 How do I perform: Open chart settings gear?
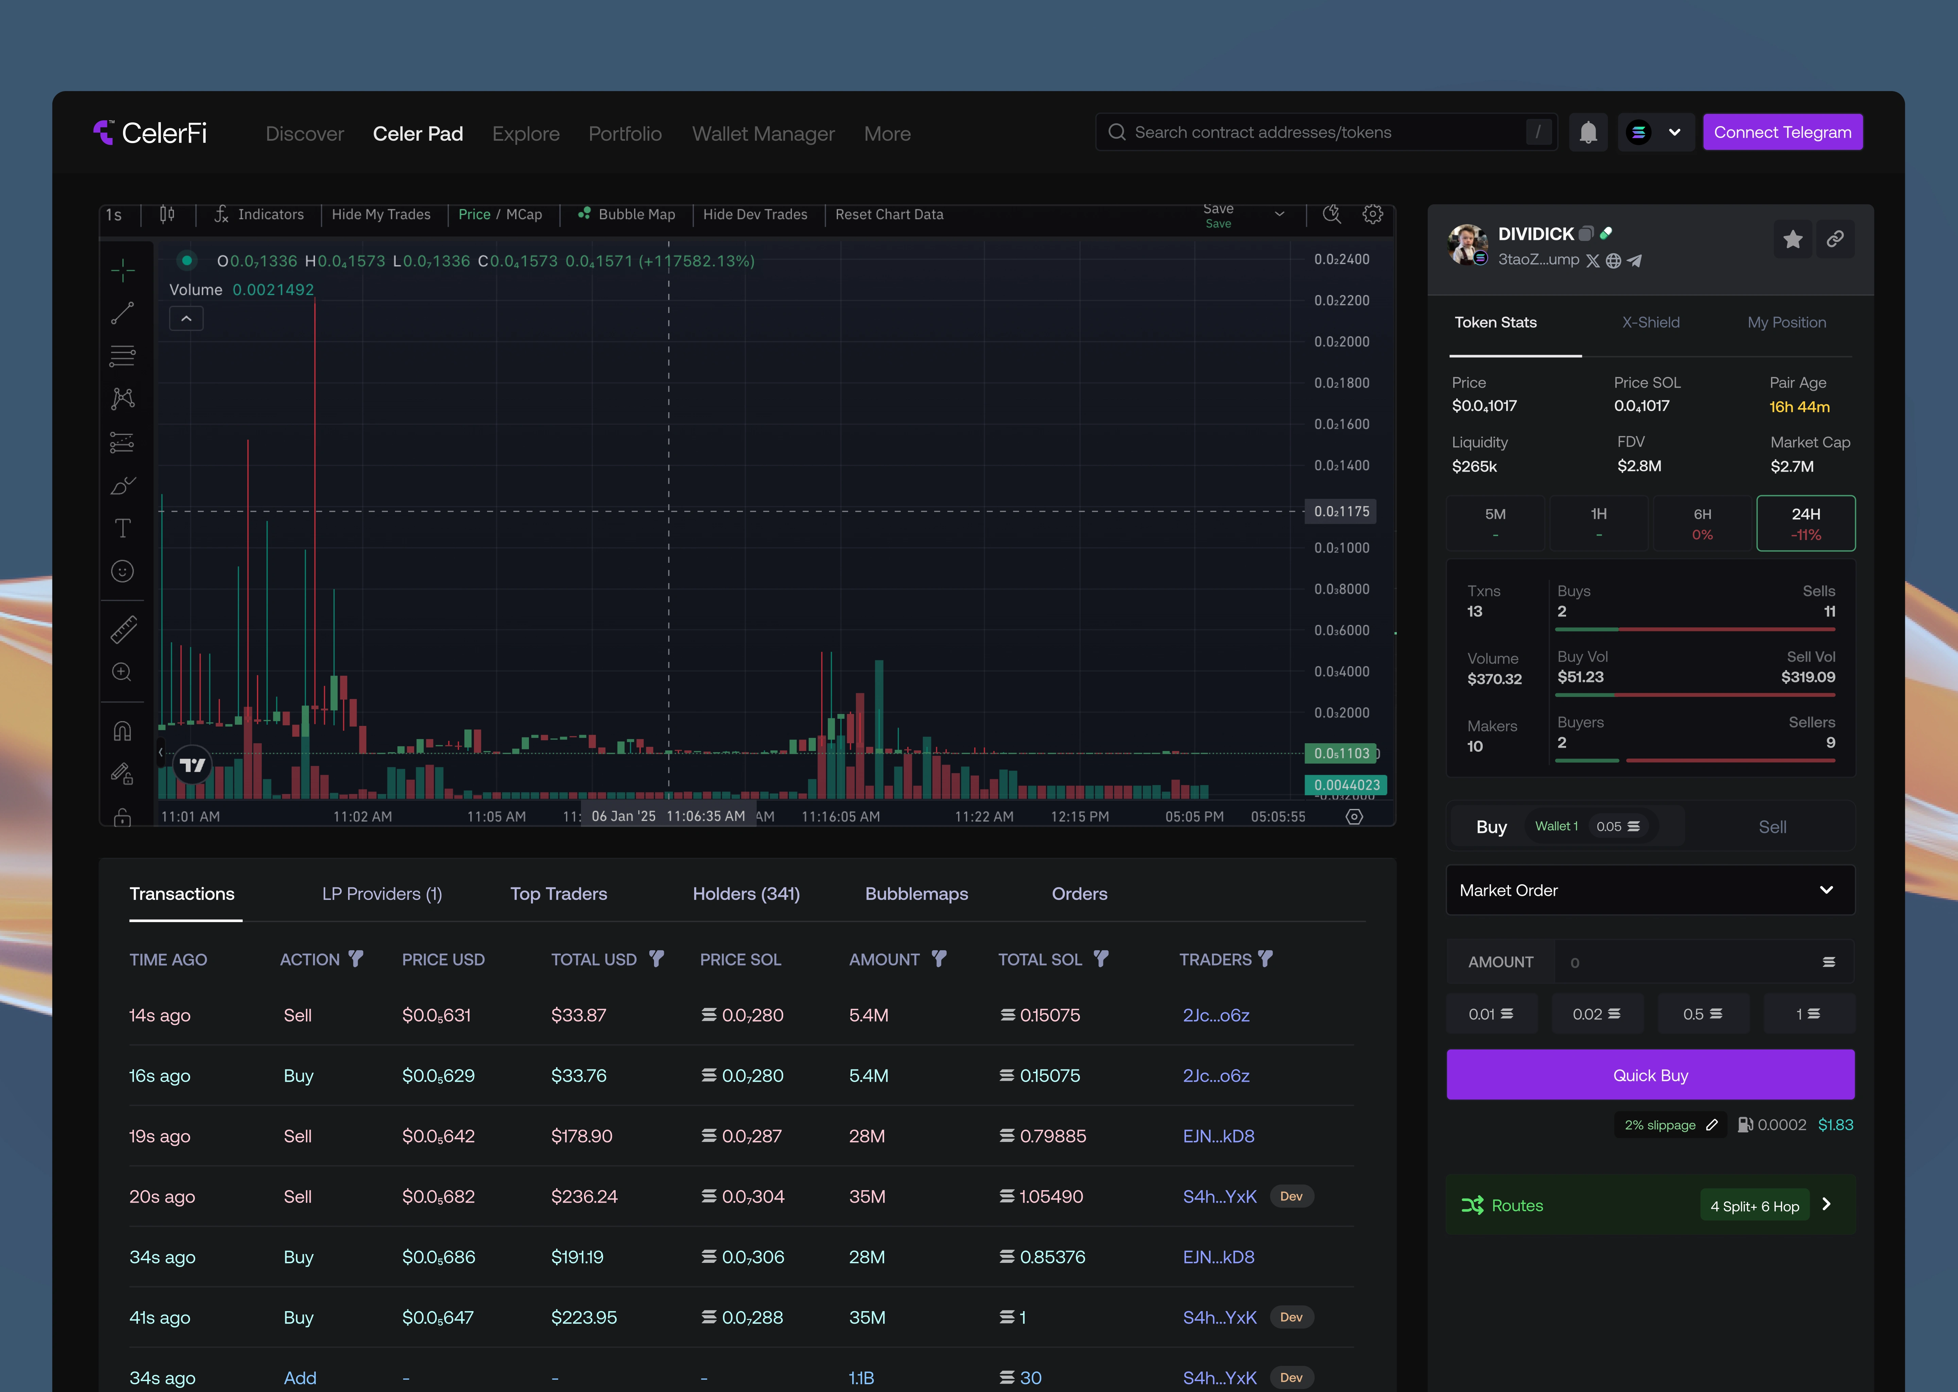pos(1373,214)
